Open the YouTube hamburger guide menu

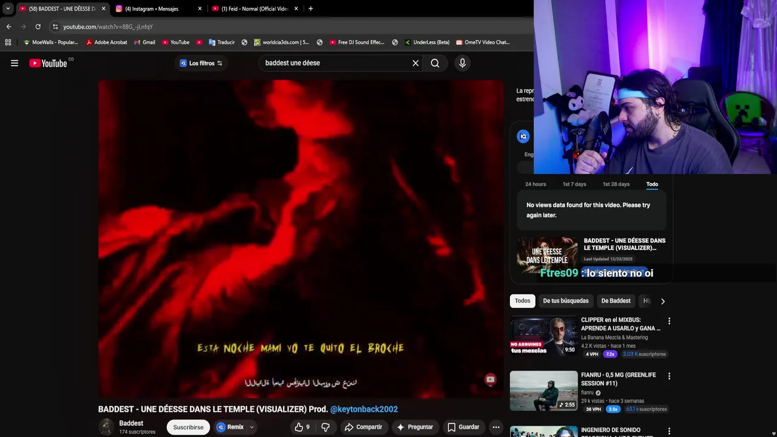[15, 63]
